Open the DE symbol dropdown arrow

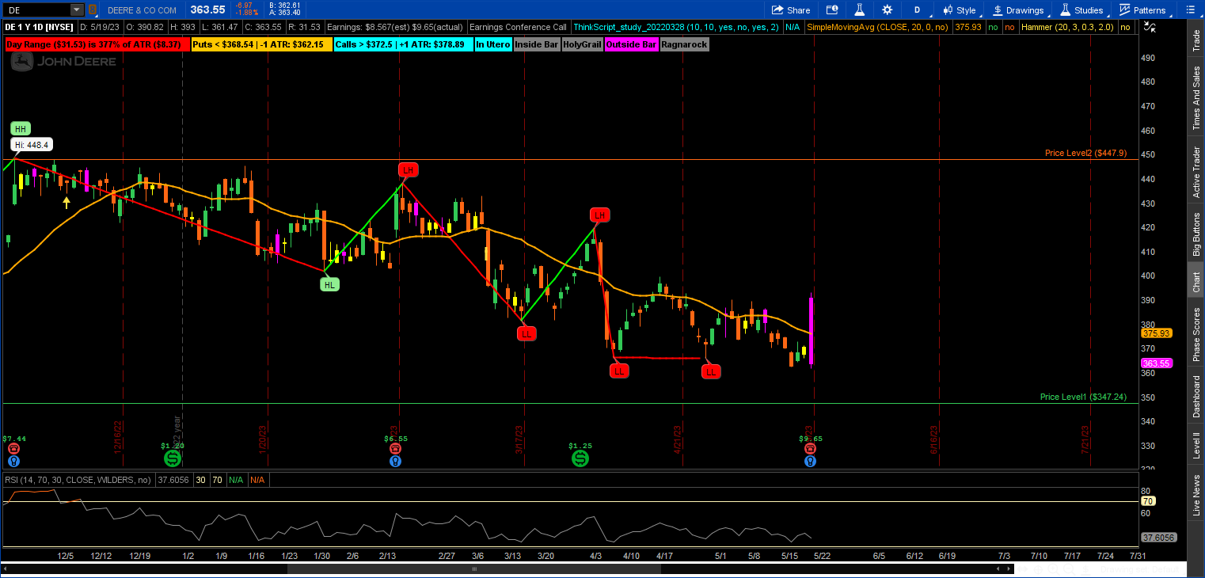[x=76, y=10]
